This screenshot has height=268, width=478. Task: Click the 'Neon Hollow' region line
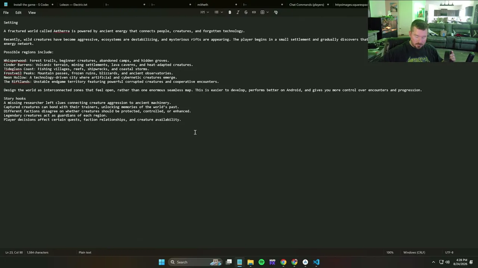[90, 77]
